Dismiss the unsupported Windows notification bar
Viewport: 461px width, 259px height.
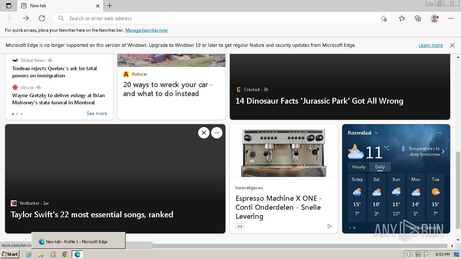tap(452, 45)
